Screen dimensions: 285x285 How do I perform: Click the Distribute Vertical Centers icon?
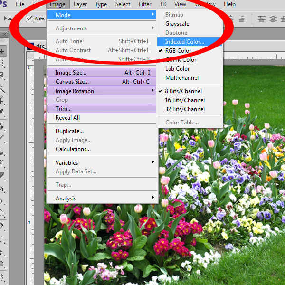(x=273, y=19)
